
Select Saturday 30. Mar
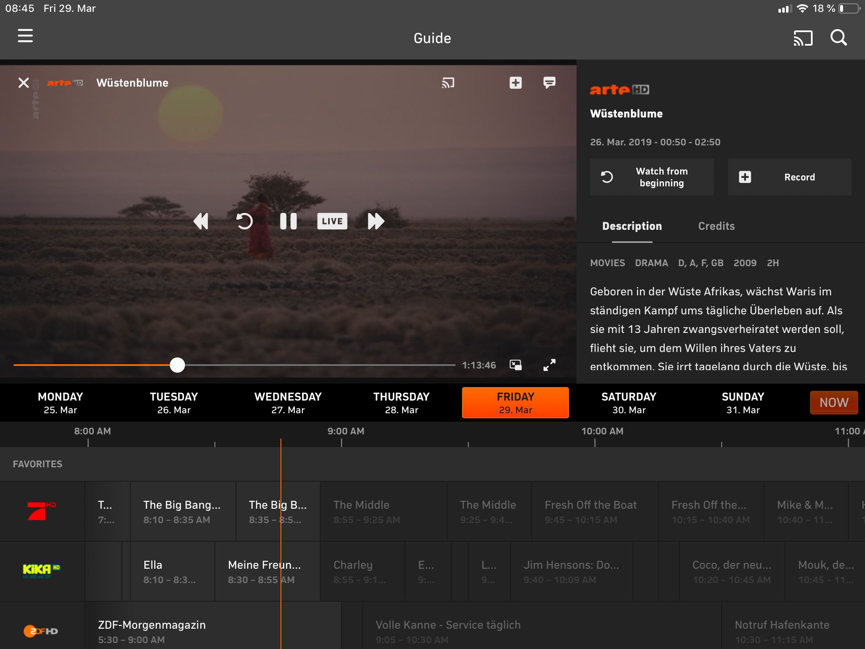tap(629, 403)
